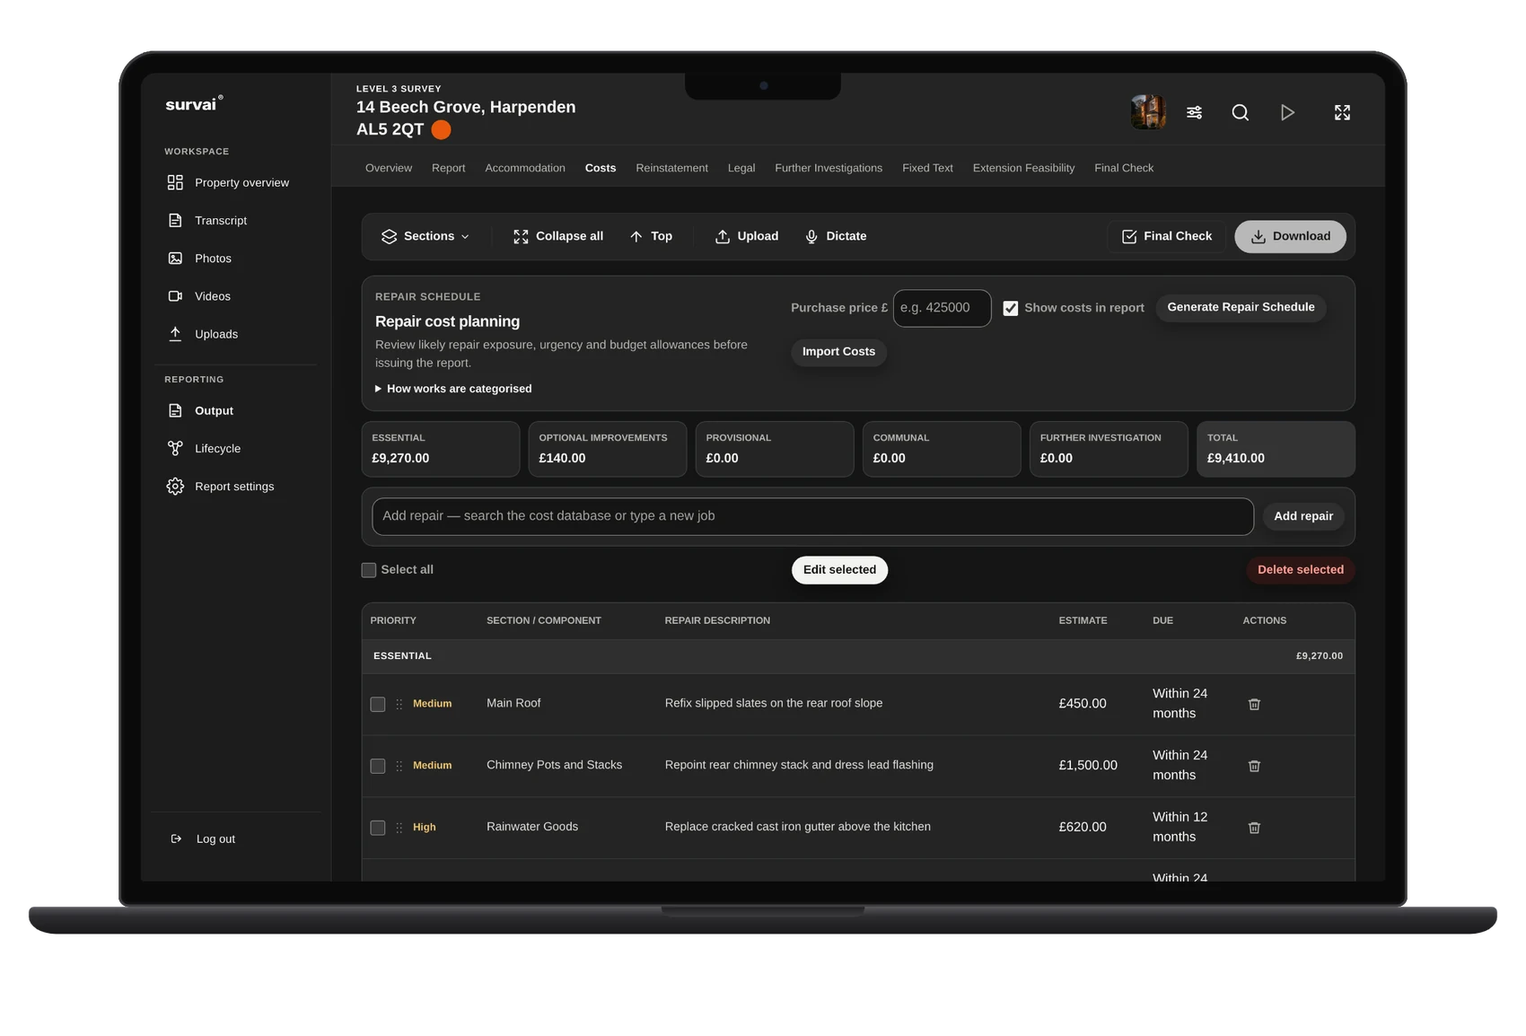Click the Delete selected button
This screenshot has height=1036, width=1526.
tap(1300, 569)
